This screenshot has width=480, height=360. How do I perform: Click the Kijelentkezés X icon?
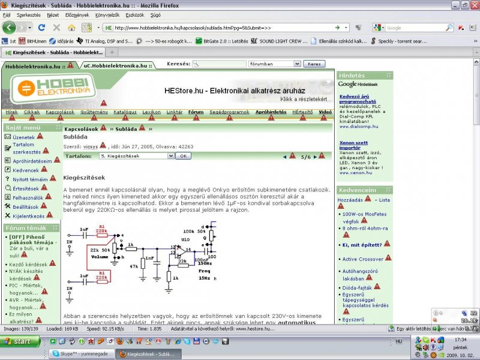pyautogui.click(x=8, y=215)
